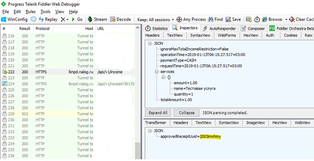Sort sessions by Host column header
This screenshot has width=314, height=161.
pos(74,29)
